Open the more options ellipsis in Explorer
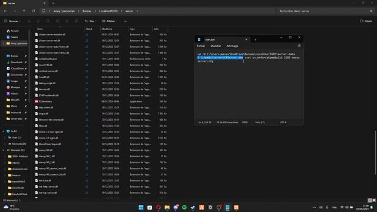 tap(125, 21)
